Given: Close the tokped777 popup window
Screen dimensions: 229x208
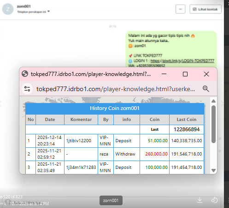Looking at the screenshot, I should click(x=206, y=74).
